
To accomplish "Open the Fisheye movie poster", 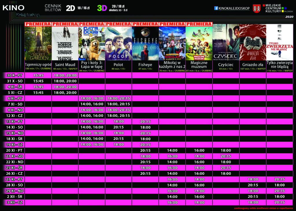I will (145, 43).
